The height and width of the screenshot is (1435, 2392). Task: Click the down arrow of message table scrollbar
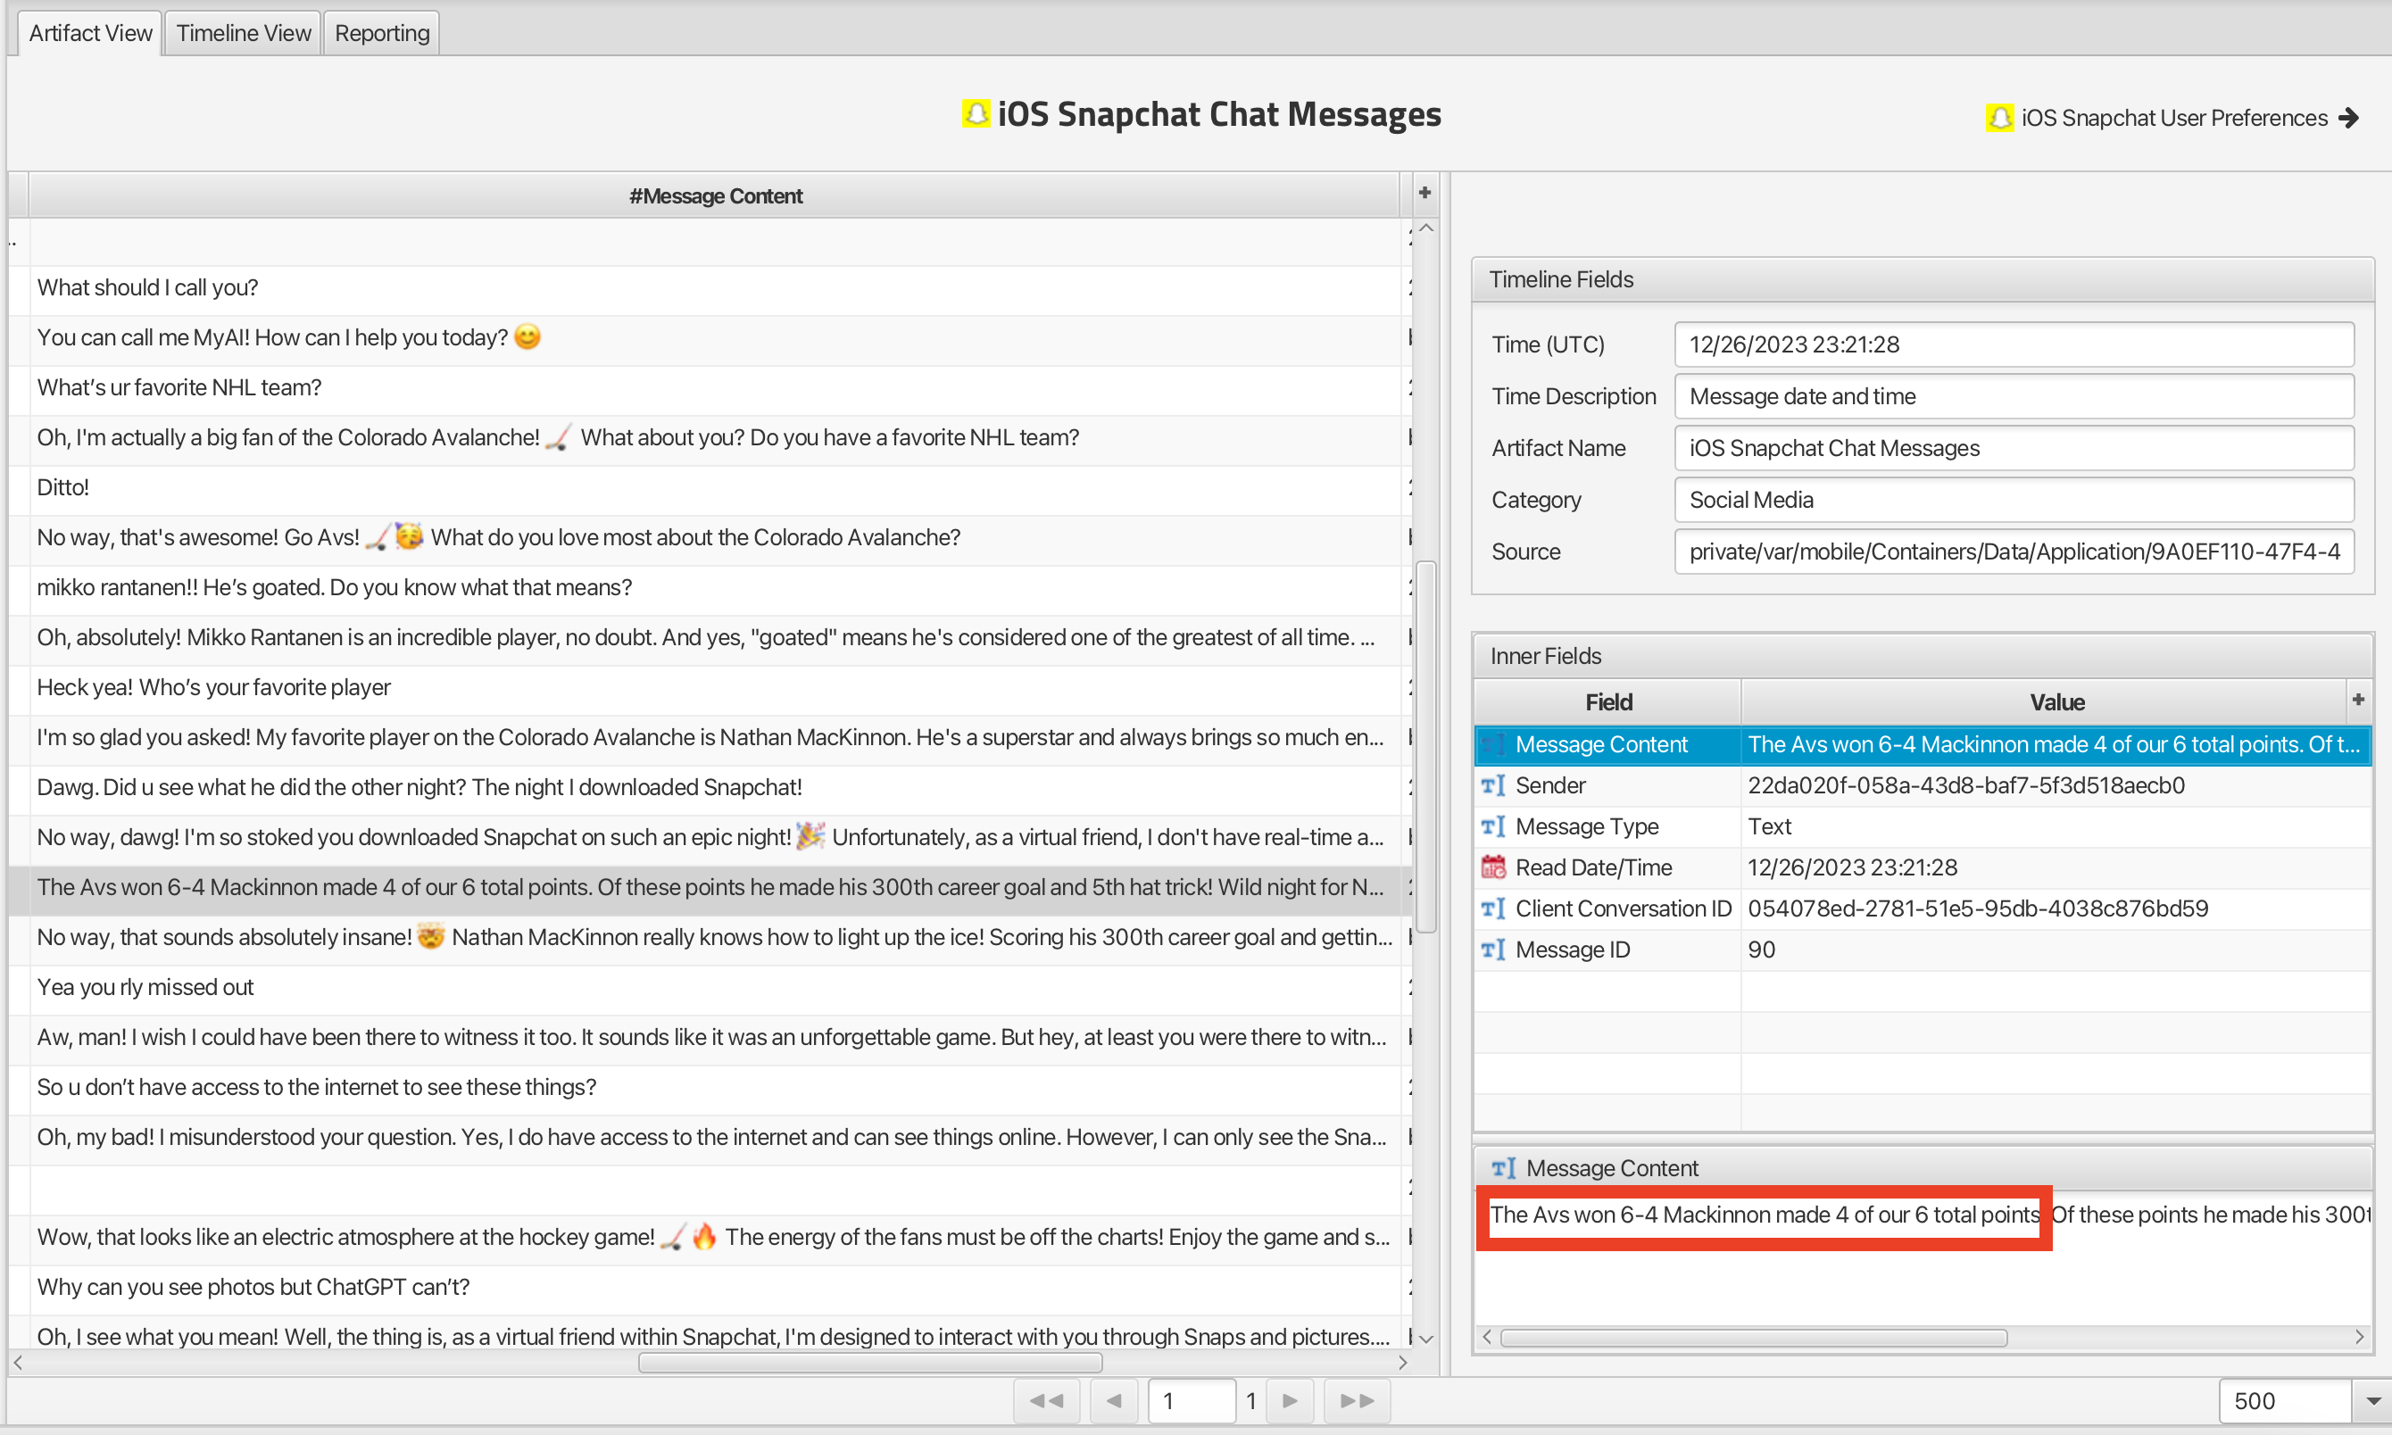click(x=1425, y=1340)
